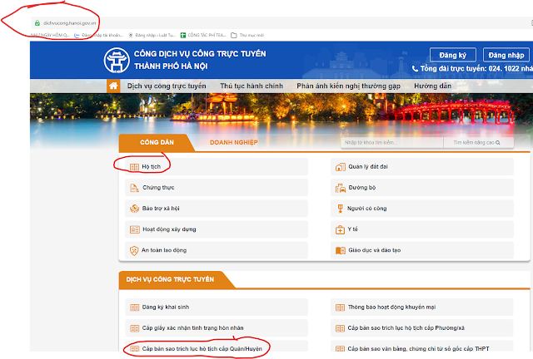533x359 pixels.
Task: Select the An toàn lao động category
Action: pyautogui.click(x=163, y=250)
